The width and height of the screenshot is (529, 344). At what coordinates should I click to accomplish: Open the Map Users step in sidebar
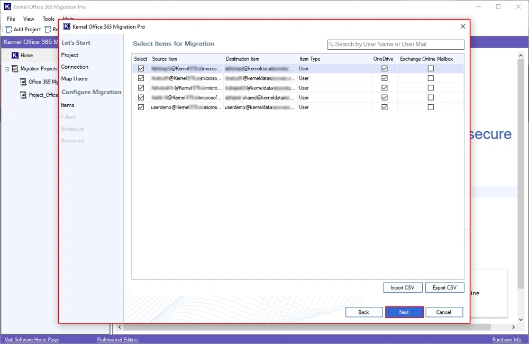(74, 79)
